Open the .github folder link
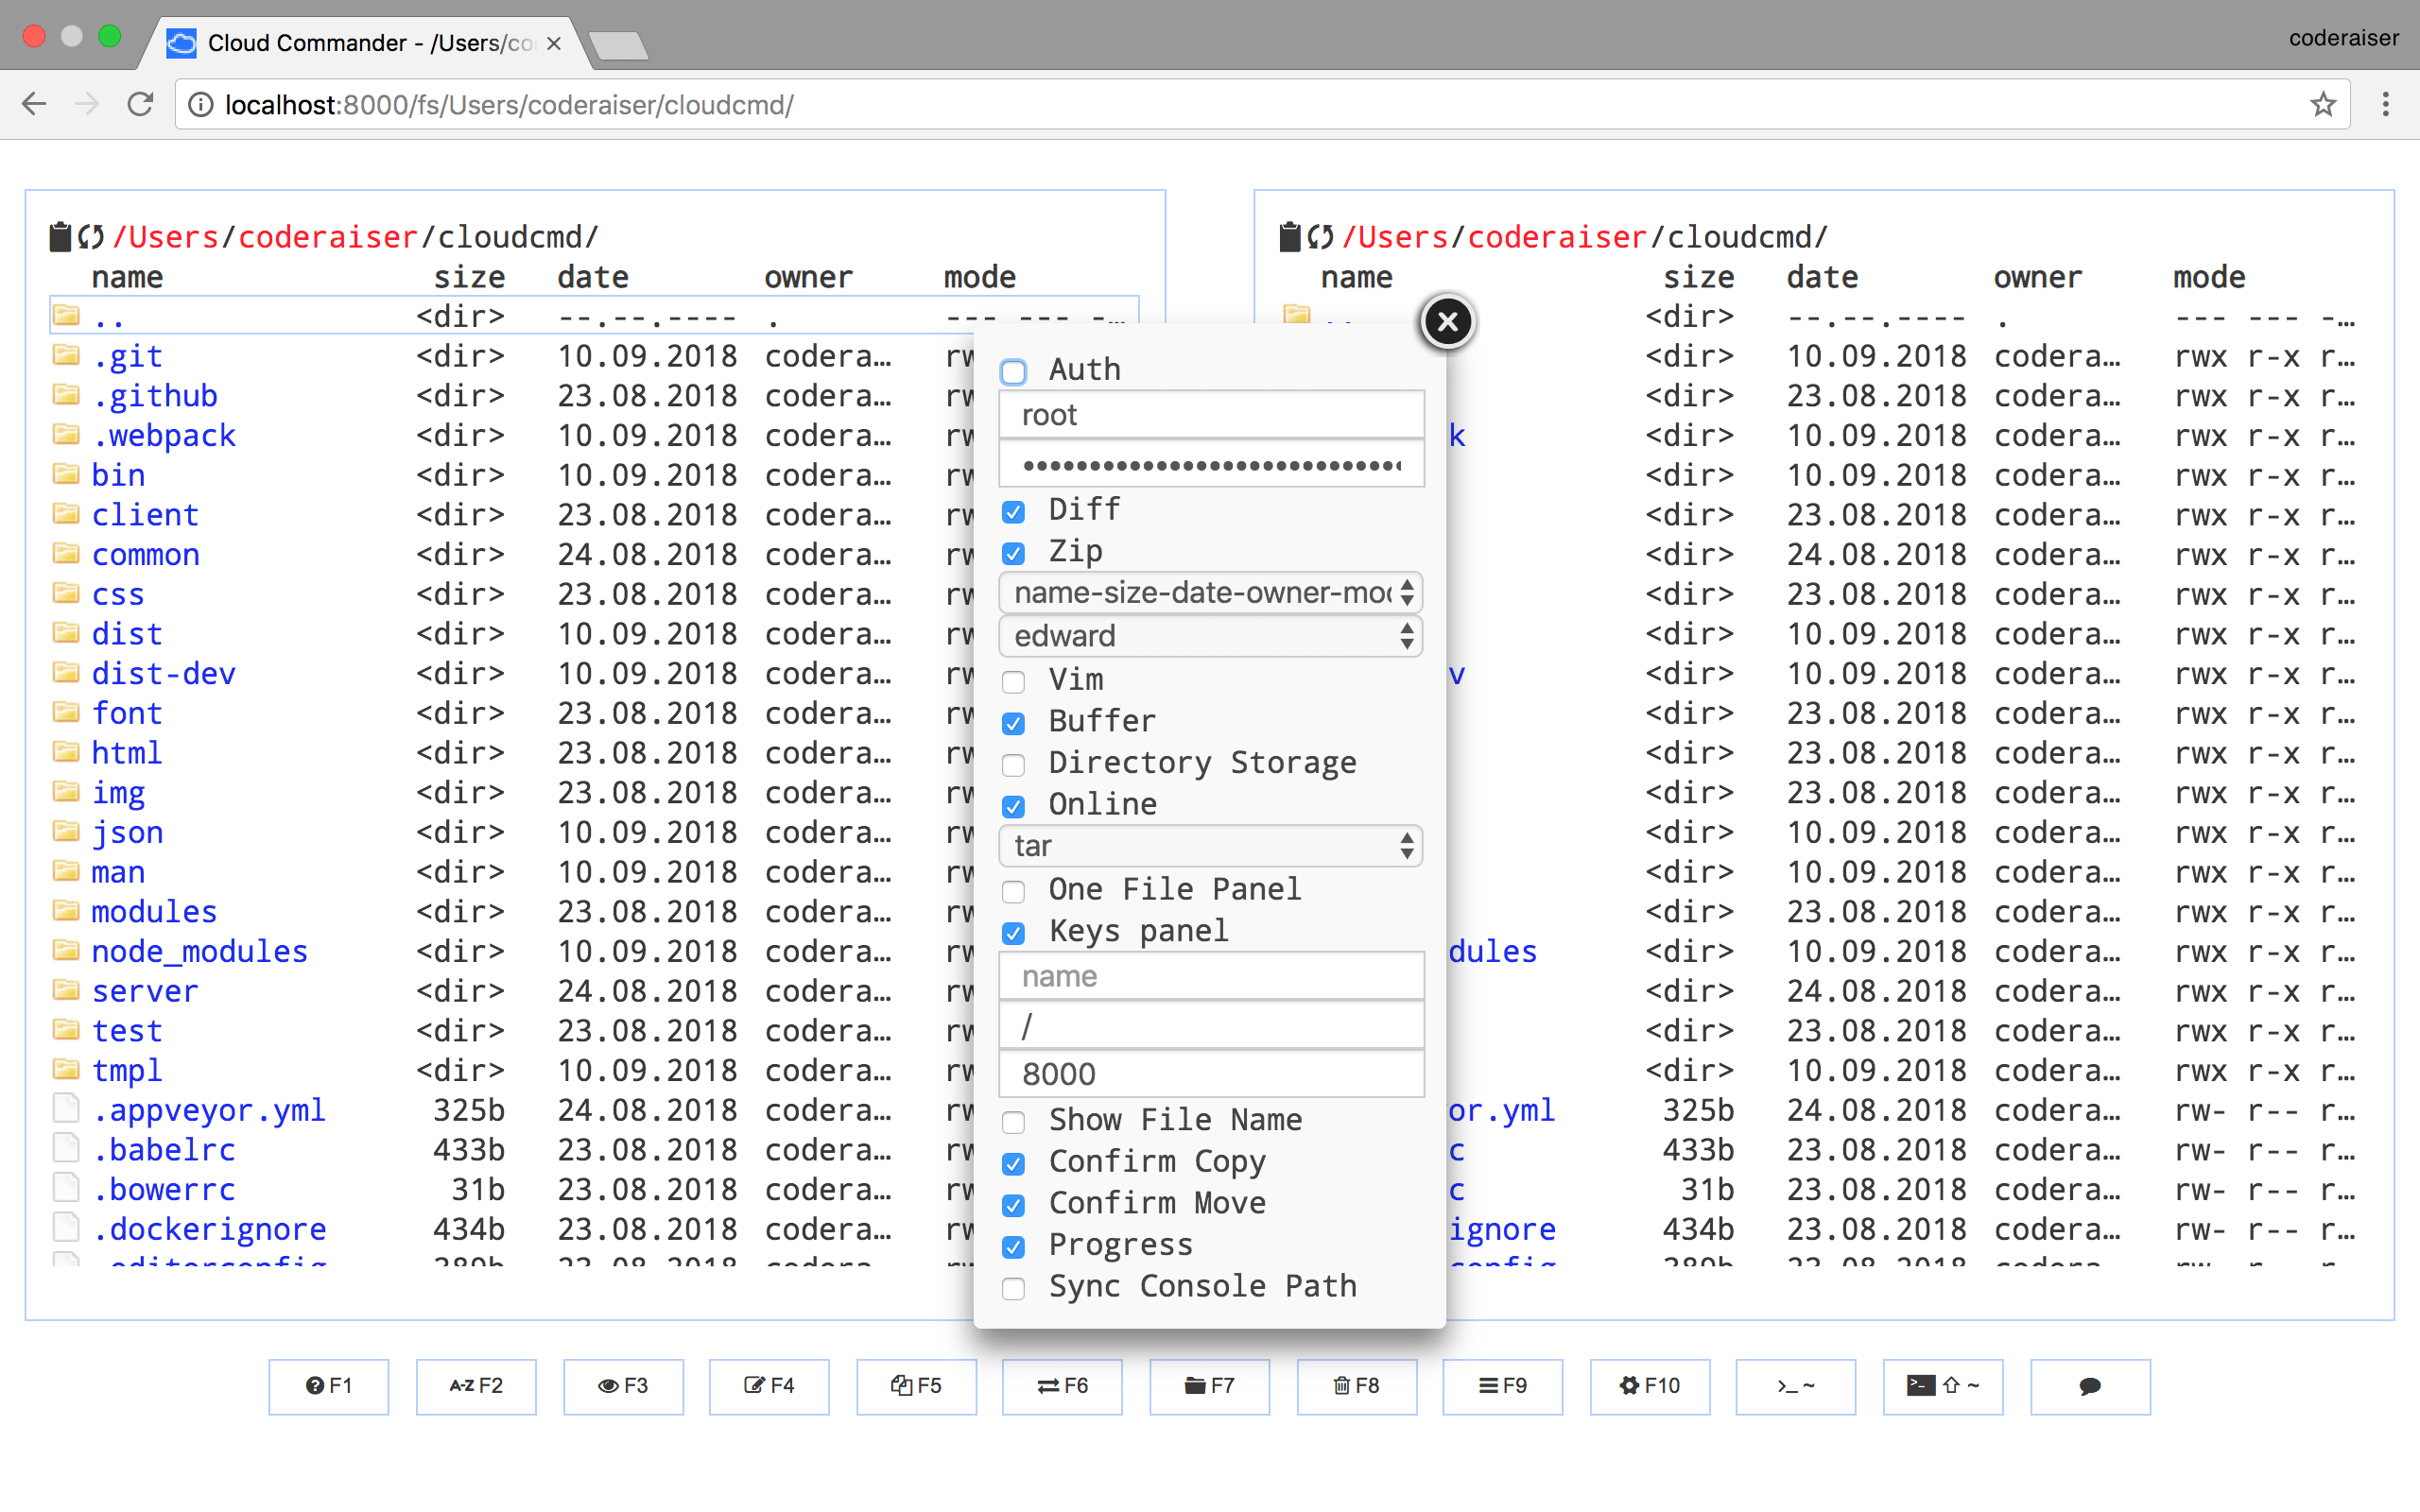 [156, 395]
